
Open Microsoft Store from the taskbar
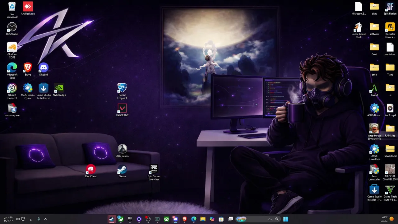[221, 219]
